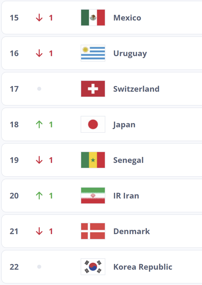Image resolution: width=202 pixels, height=285 pixels.
Task: Click the Japan flag icon
Action: (93, 124)
